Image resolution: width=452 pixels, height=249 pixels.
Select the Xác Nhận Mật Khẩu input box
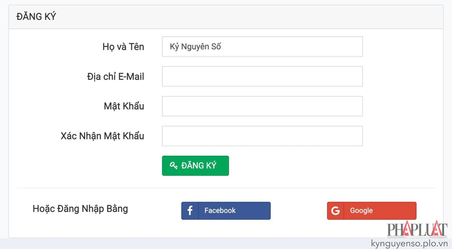[x=262, y=136]
